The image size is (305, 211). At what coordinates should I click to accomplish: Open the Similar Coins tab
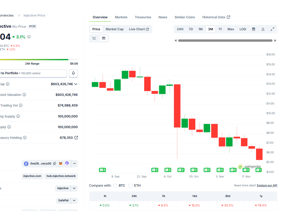(x=185, y=17)
